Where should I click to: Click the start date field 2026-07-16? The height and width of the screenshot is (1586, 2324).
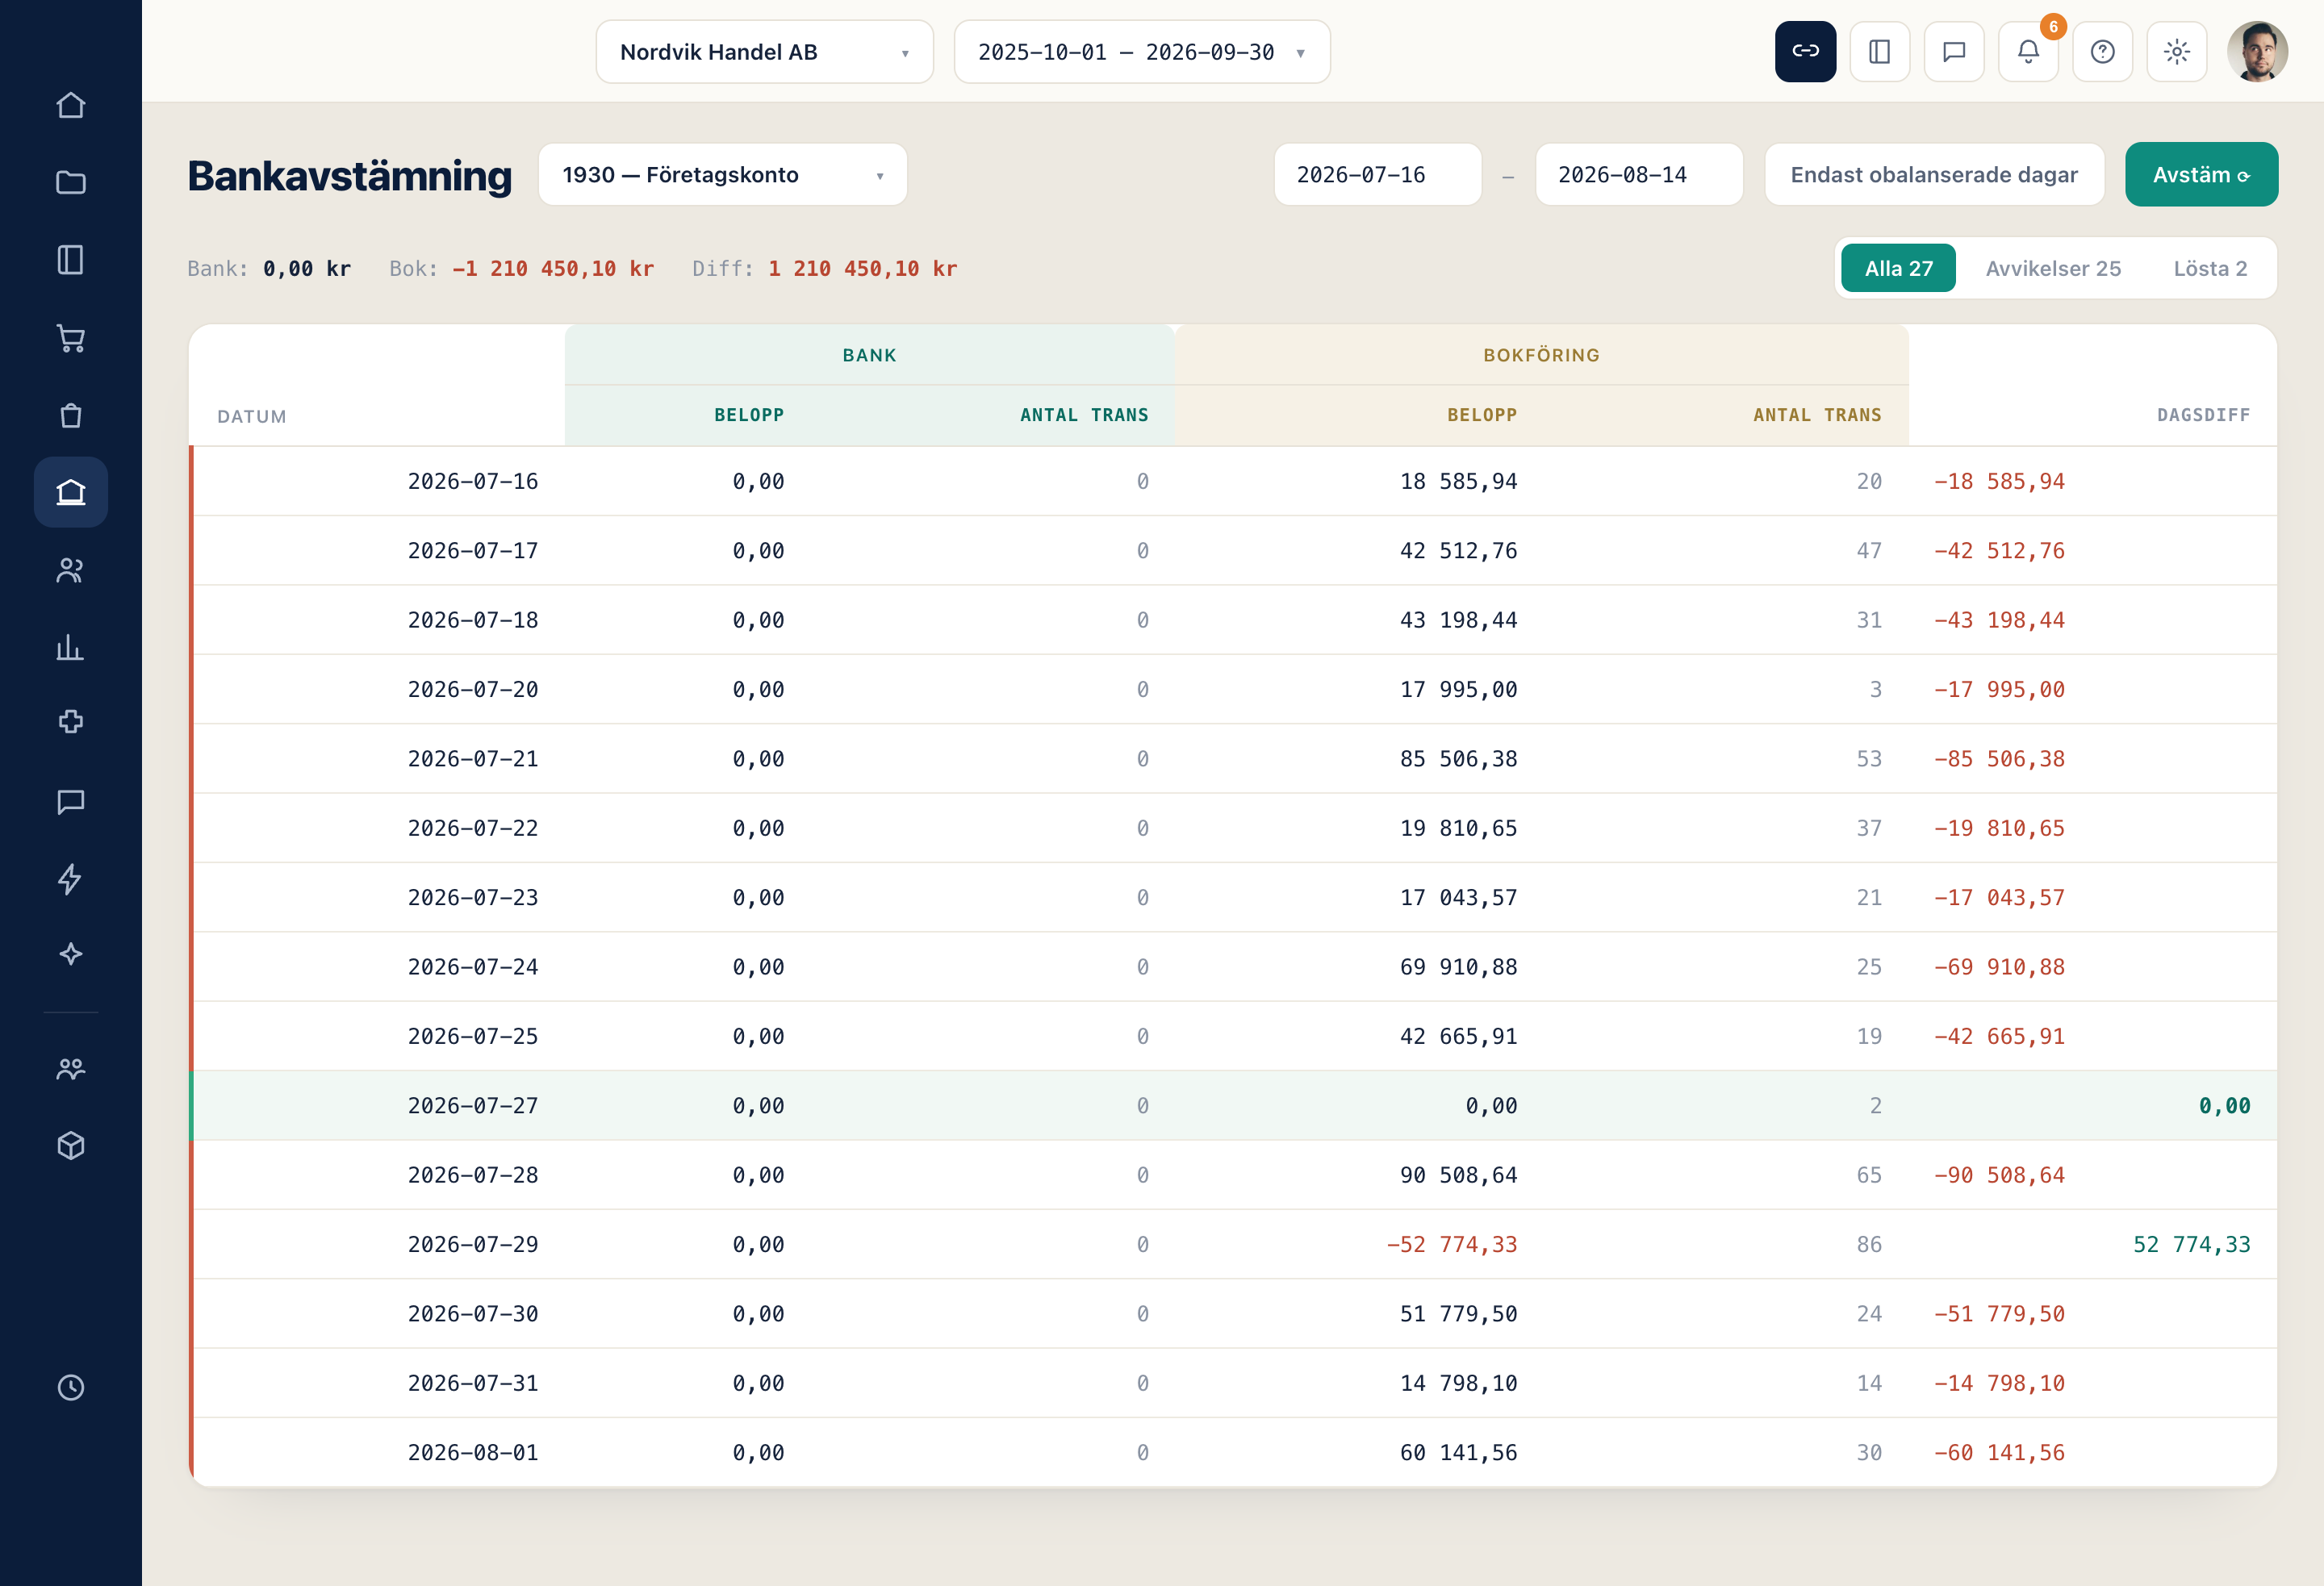1378,175
